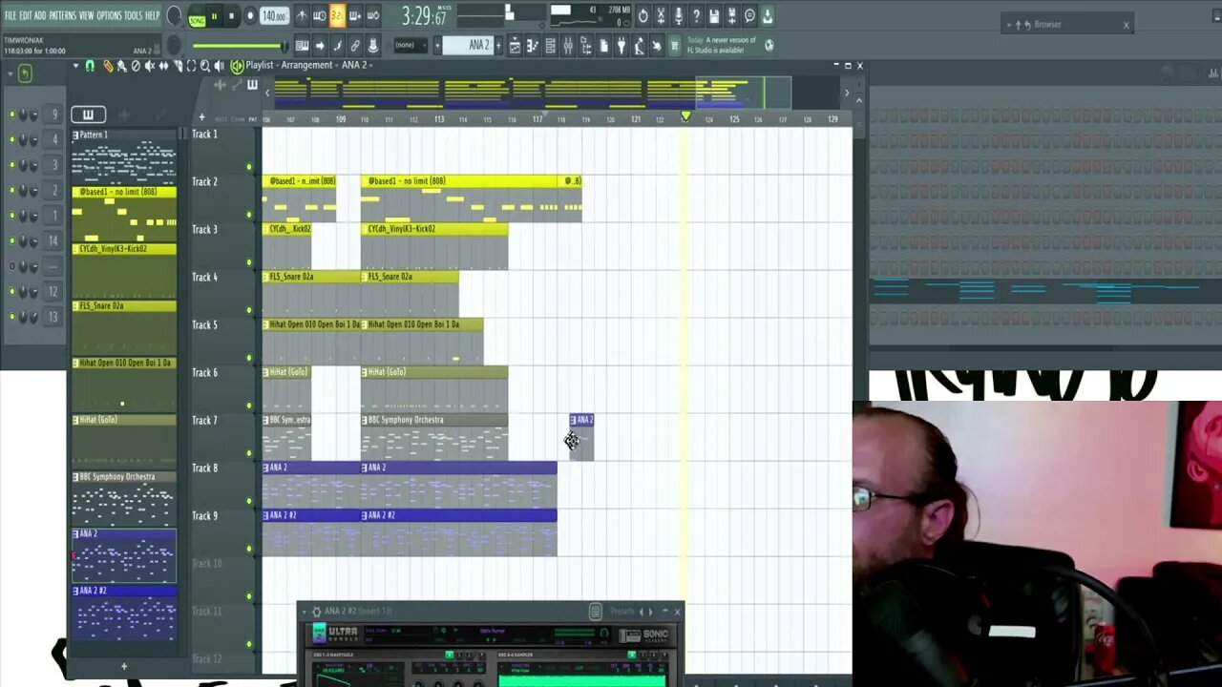Select the Slice tool in Playlist toolbar
The width and height of the screenshot is (1222, 687).
pyautogui.click(x=178, y=65)
